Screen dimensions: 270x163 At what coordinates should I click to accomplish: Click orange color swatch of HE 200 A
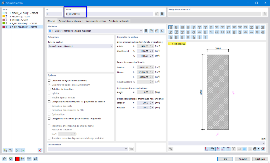4,17
